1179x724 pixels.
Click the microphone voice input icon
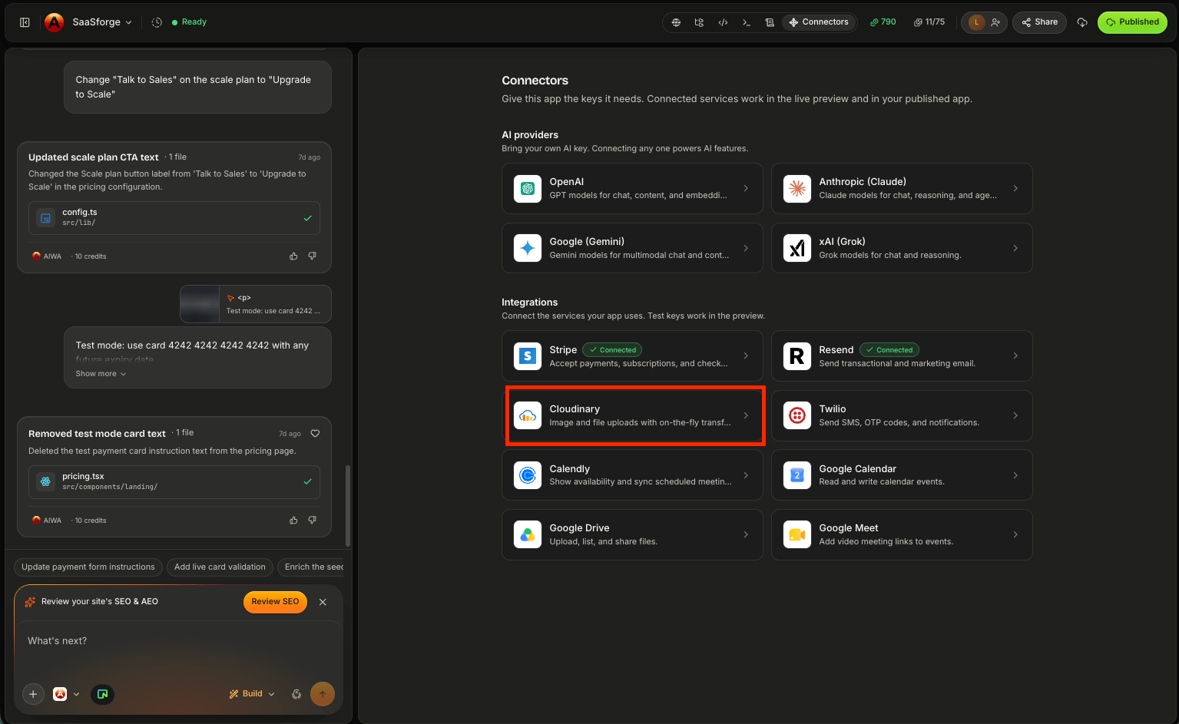[296, 694]
